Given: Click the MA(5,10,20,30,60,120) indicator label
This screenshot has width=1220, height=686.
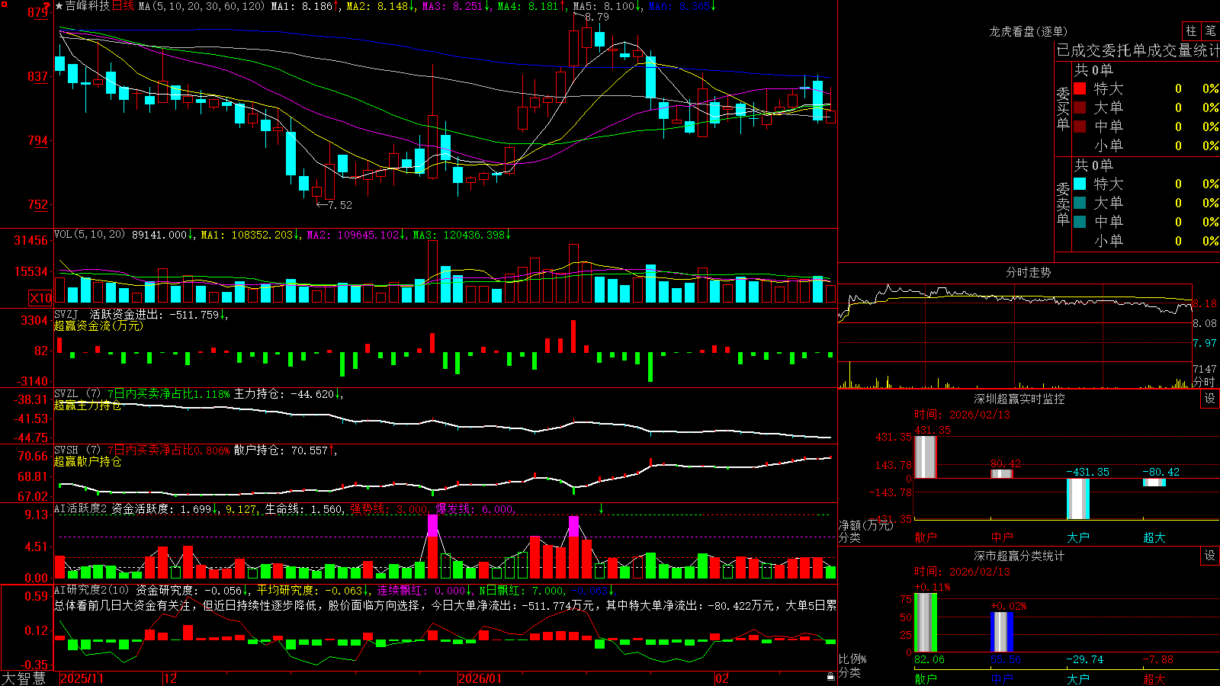Looking at the screenshot, I should (x=202, y=6).
